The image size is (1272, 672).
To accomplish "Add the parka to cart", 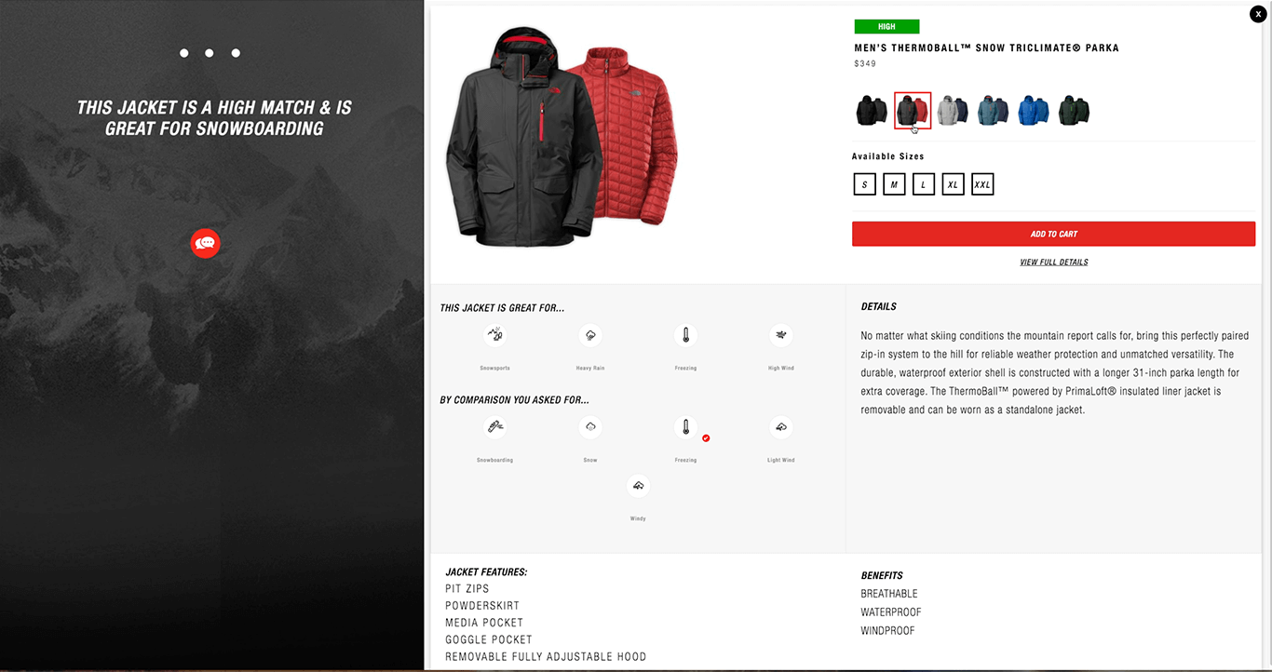I will (1053, 234).
